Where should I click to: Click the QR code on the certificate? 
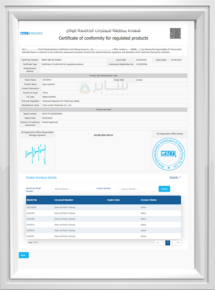tap(175, 34)
